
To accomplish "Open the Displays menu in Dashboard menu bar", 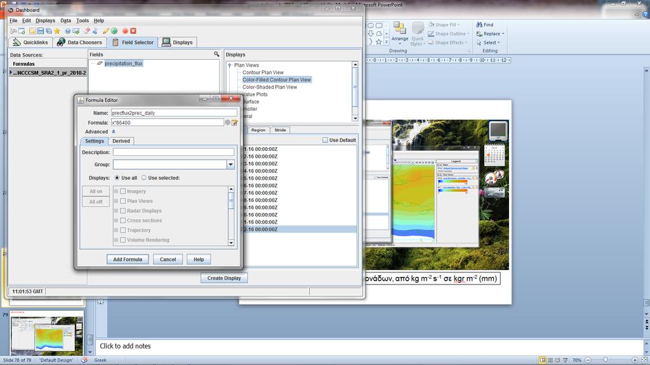I will coord(45,21).
